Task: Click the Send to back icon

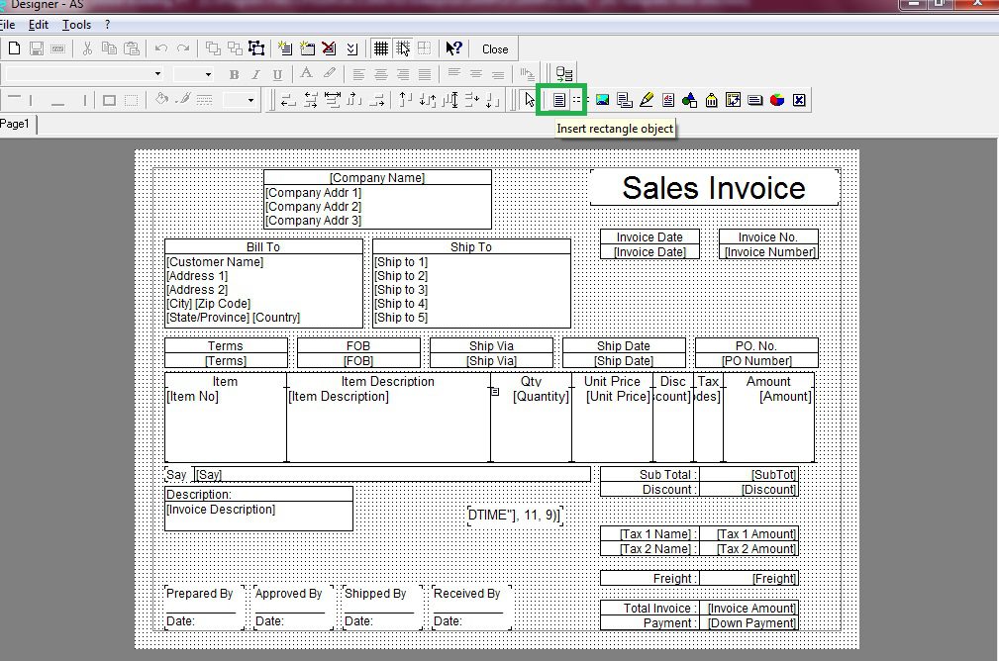Action: (x=235, y=48)
